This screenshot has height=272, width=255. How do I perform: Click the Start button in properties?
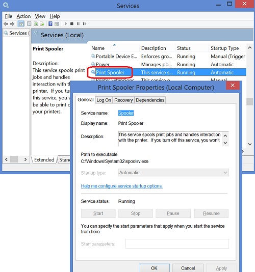coord(98,213)
